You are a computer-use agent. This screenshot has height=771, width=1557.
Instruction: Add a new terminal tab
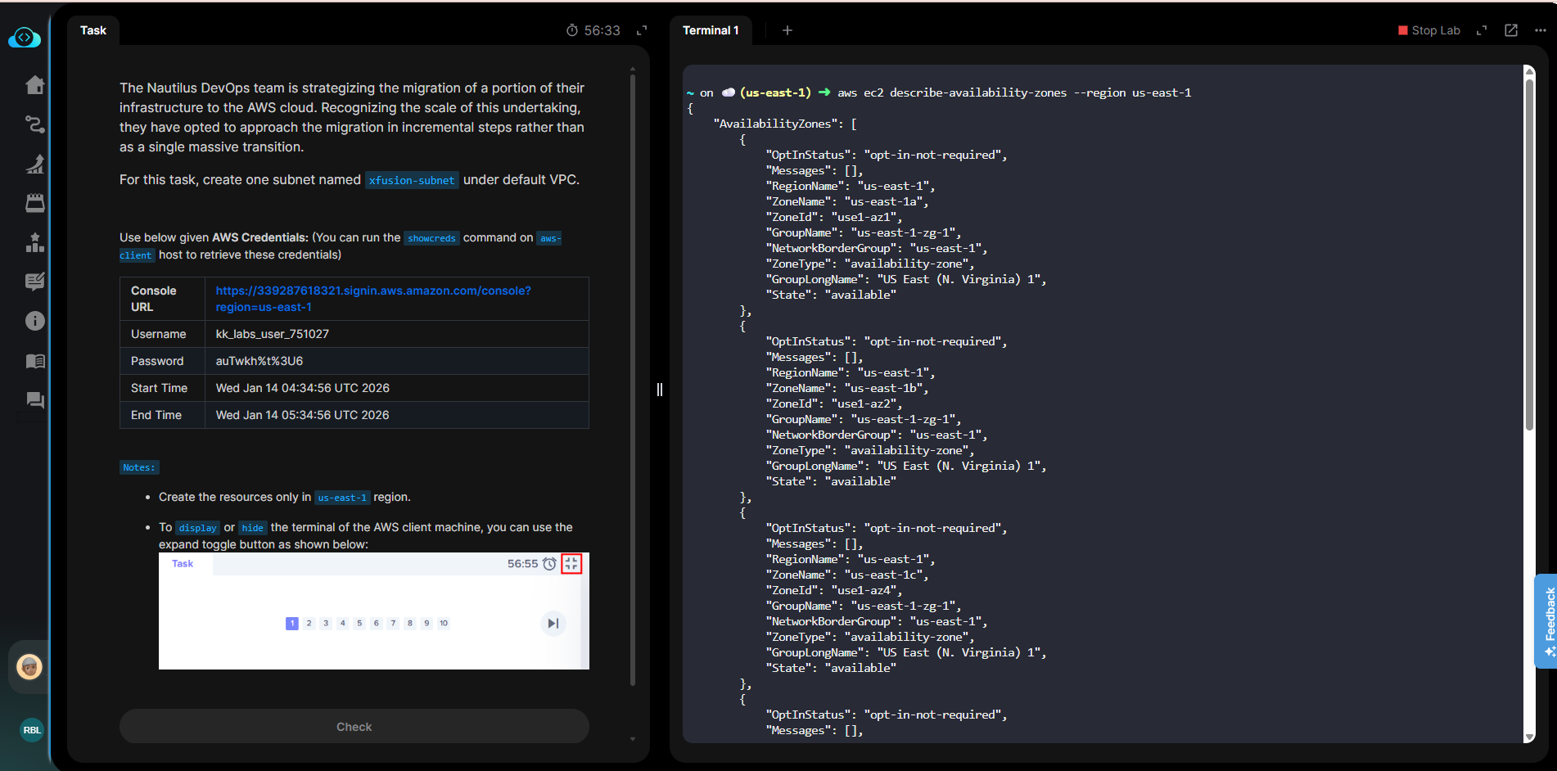tap(788, 30)
